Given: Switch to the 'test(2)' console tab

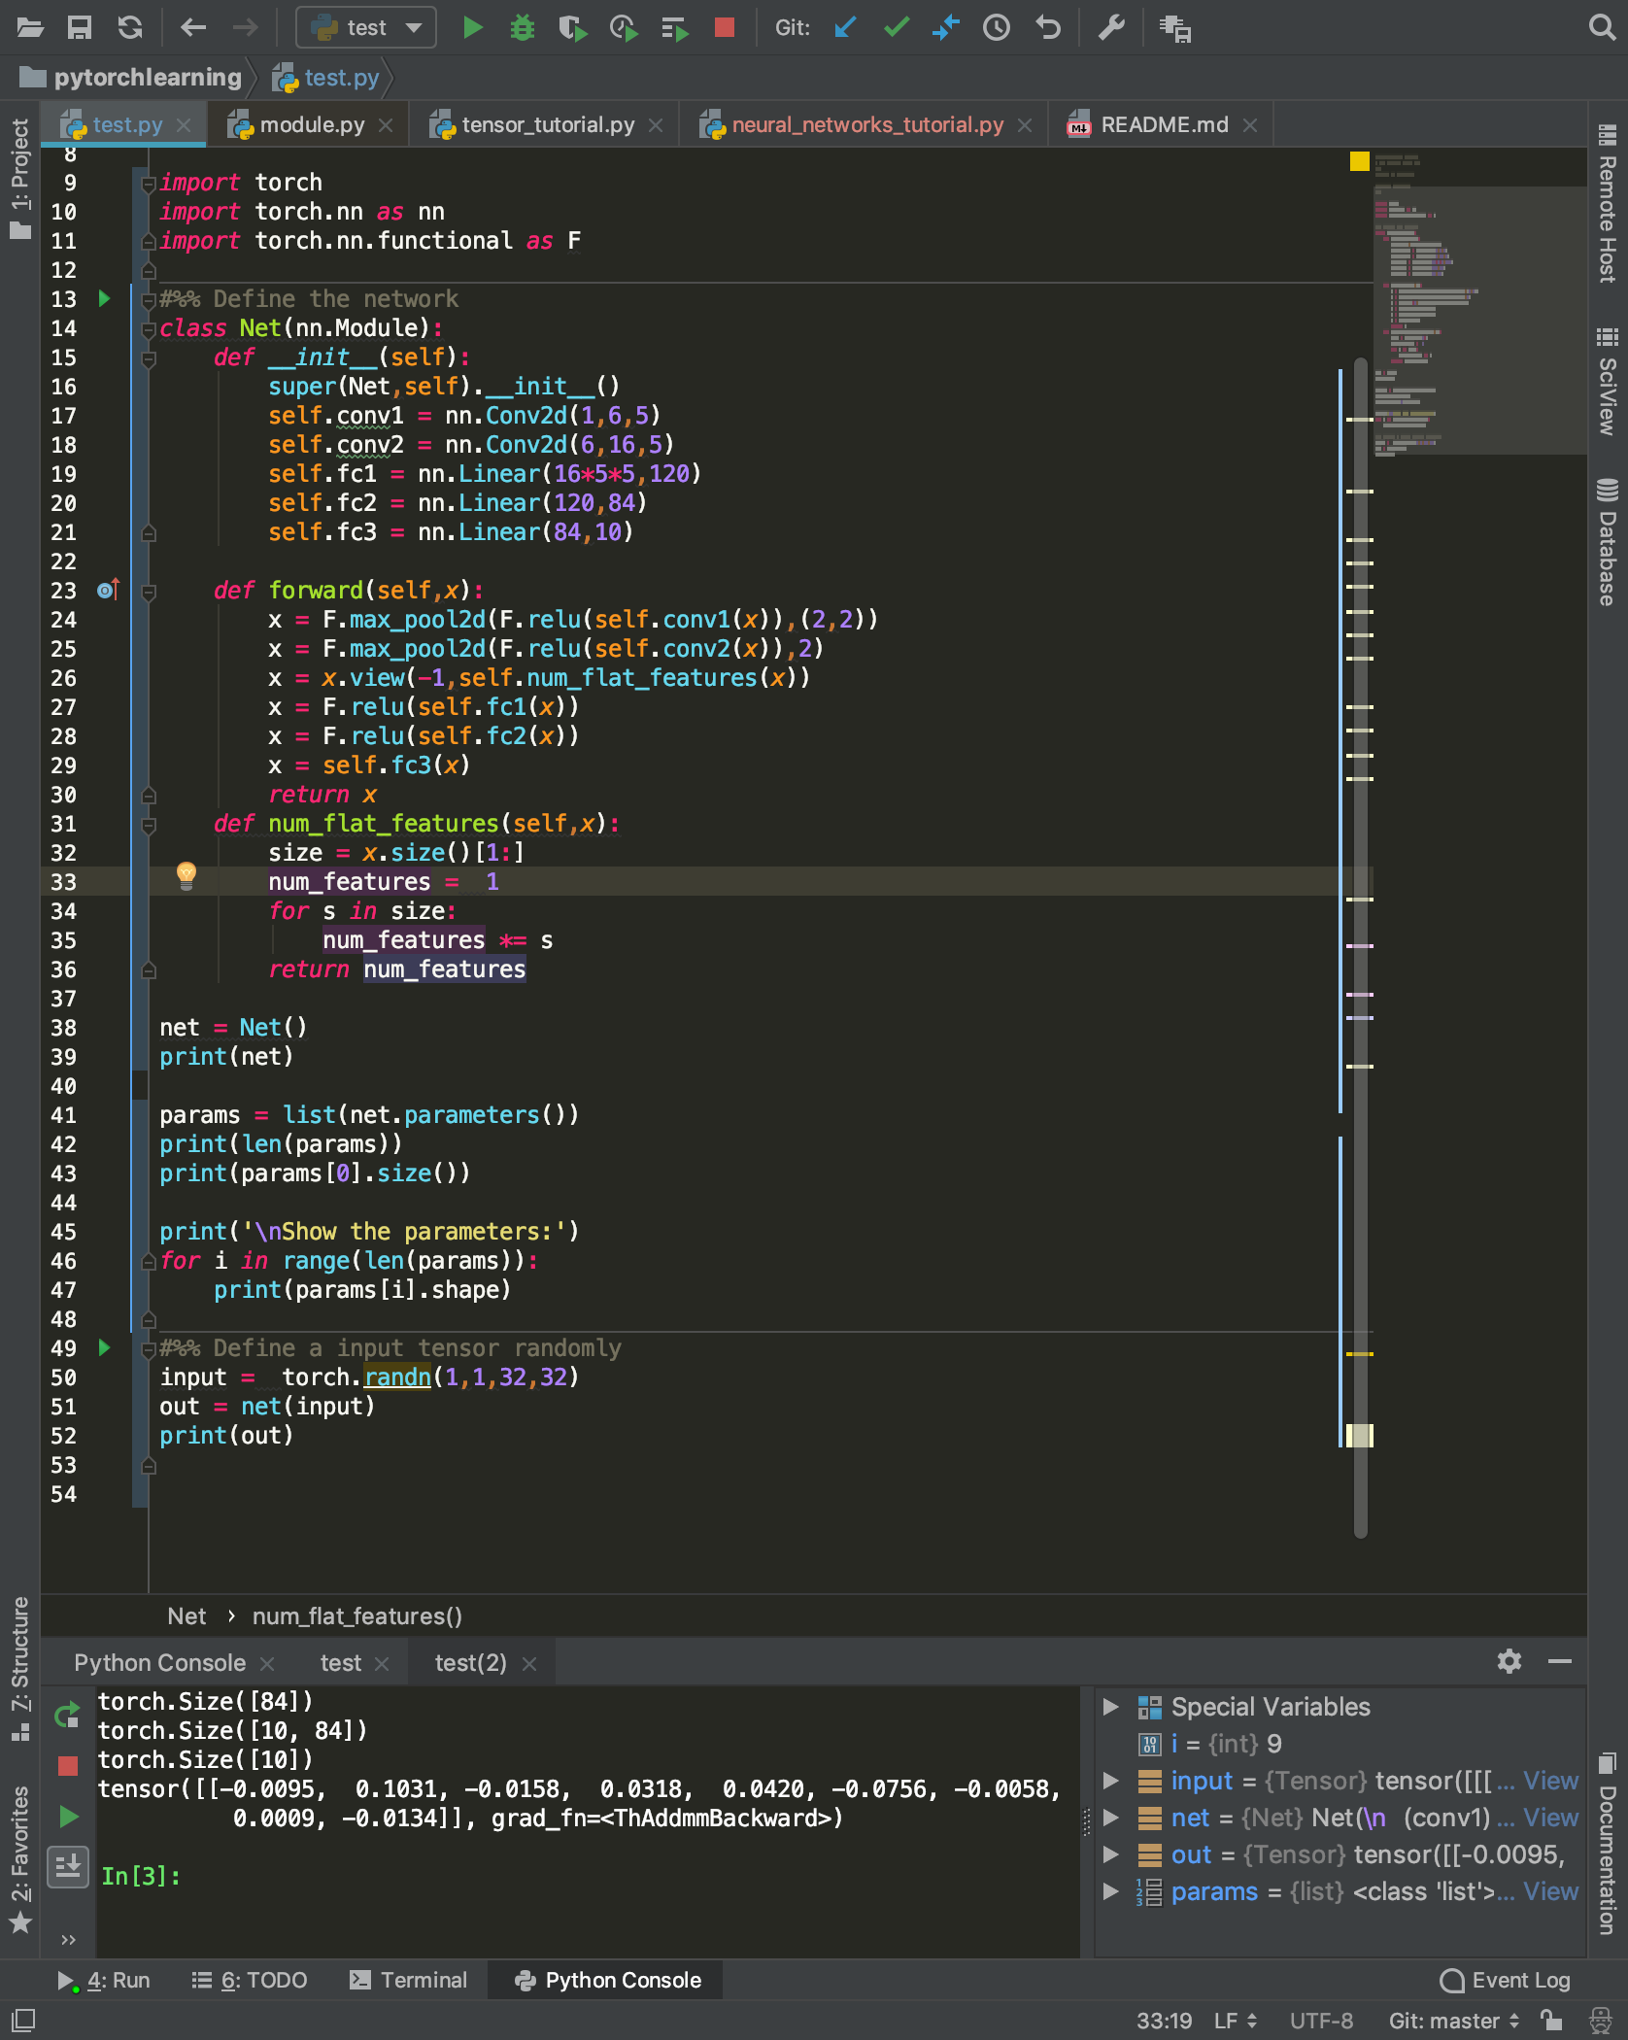Looking at the screenshot, I should pyautogui.click(x=470, y=1663).
